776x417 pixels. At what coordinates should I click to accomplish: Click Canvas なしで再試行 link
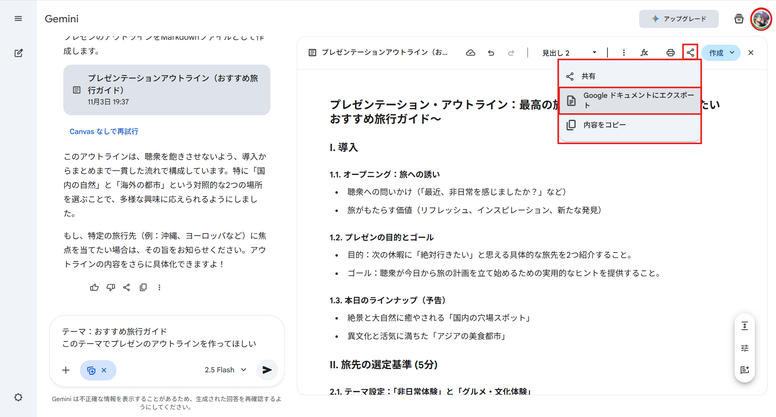coord(104,132)
